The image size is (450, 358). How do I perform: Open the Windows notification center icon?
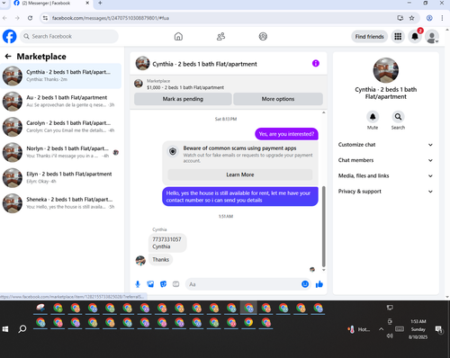(x=439, y=329)
